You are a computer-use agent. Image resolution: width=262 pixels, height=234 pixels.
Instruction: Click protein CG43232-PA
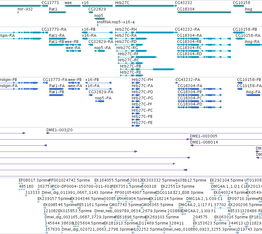(x=188, y=80)
